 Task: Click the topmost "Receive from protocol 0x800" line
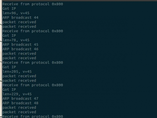coord(33,4)
